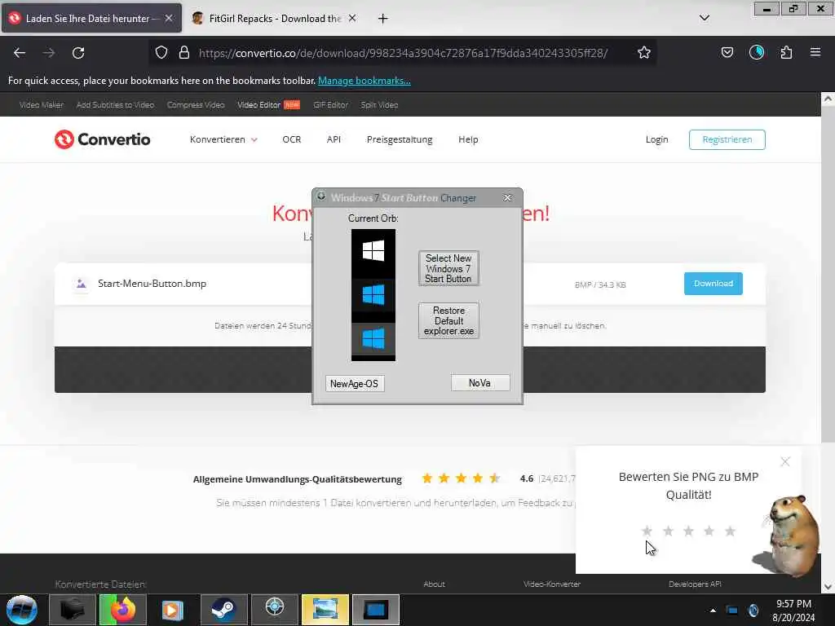Click Restore Default explorer.exe button
This screenshot has width=835, height=626.
[448, 320]
